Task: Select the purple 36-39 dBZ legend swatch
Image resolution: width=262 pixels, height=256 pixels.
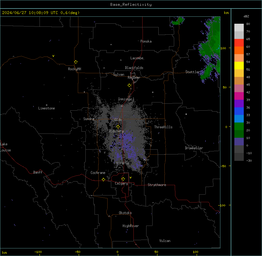Action: [239, 104]
